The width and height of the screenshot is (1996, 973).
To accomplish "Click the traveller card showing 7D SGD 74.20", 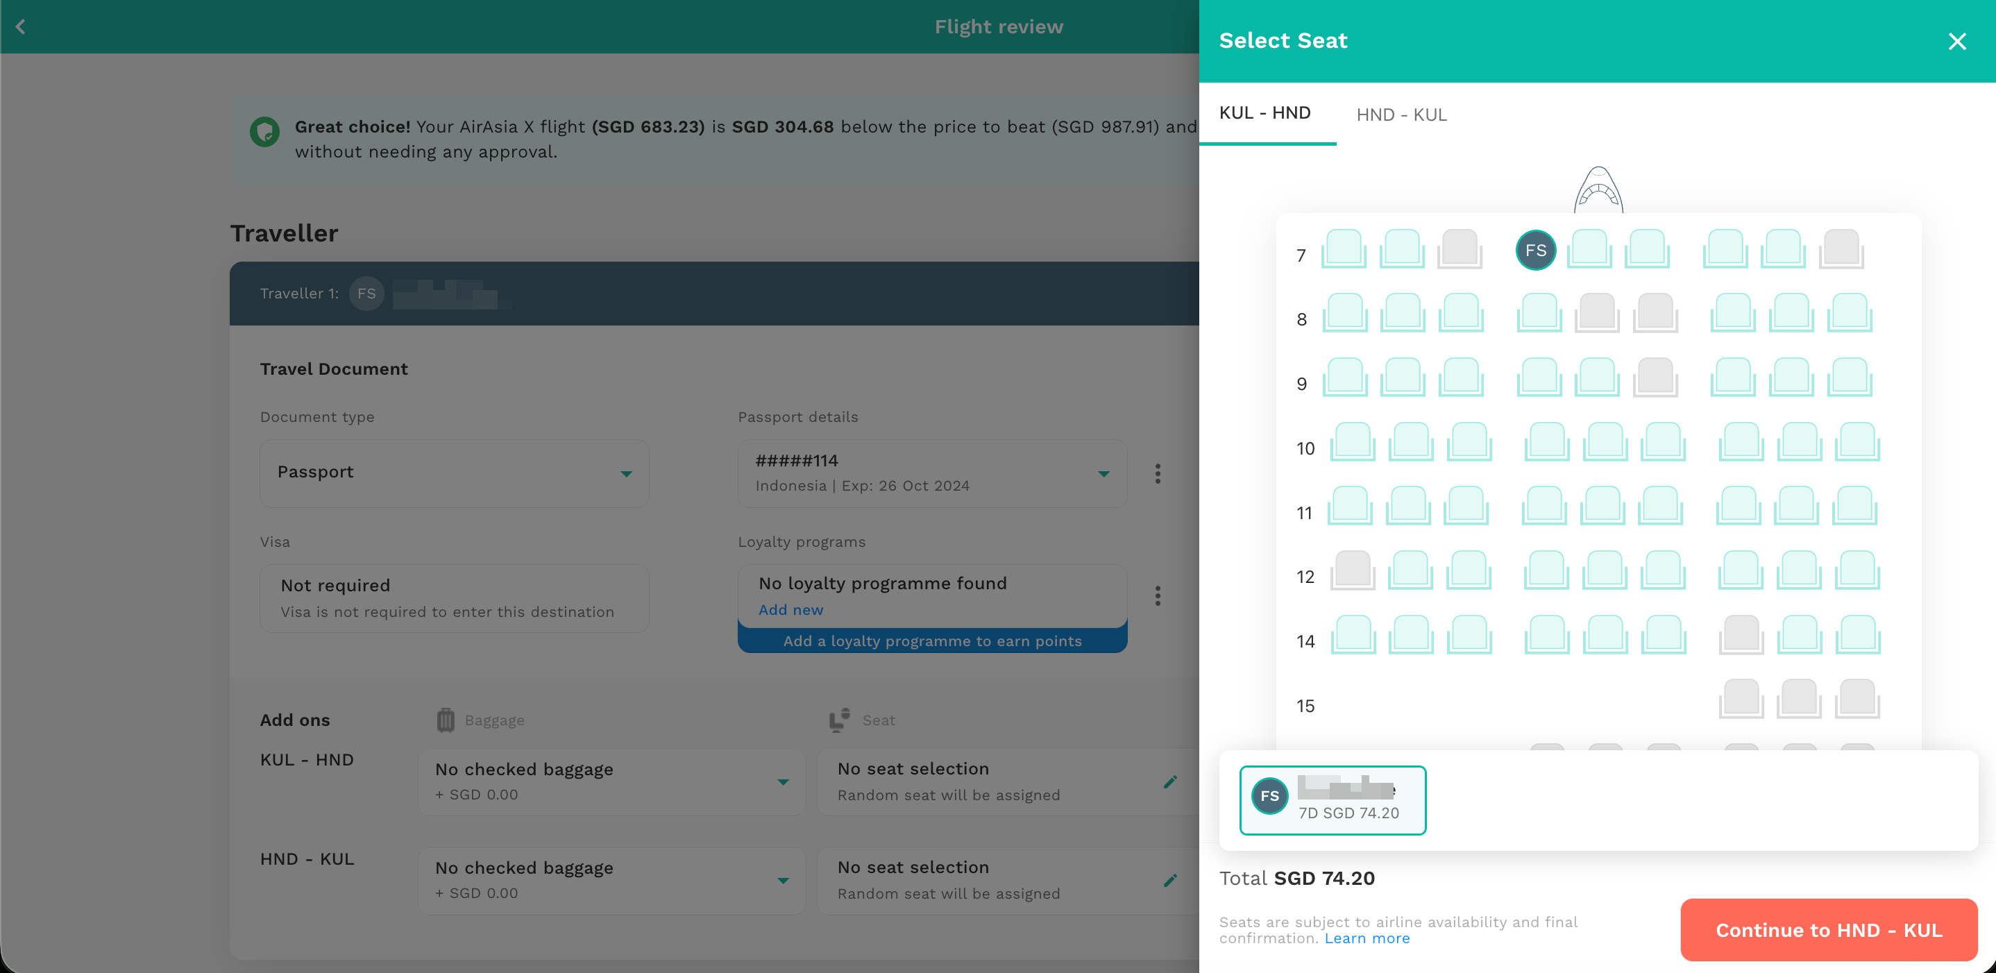I will (1333, 800).
